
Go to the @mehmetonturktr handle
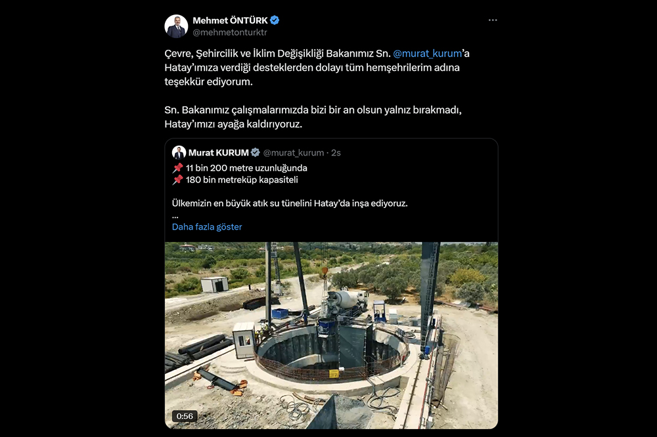pyautogui.click(x=229, y=32)
